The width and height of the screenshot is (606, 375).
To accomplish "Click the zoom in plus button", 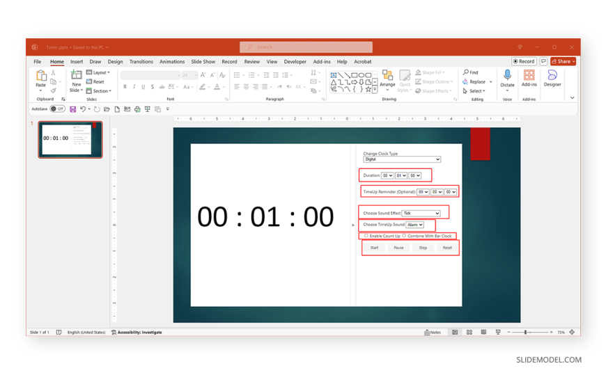I will 551,332.
